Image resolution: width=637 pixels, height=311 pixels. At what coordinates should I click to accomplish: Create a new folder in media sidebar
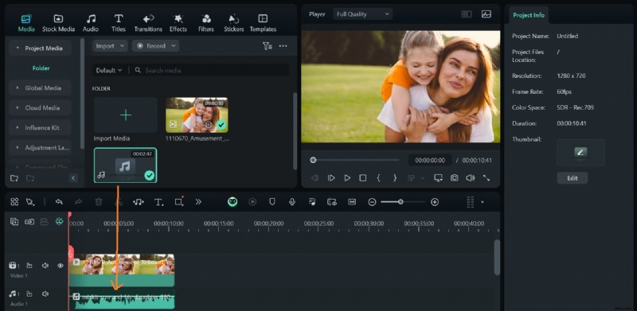click(x=14, y=178)
